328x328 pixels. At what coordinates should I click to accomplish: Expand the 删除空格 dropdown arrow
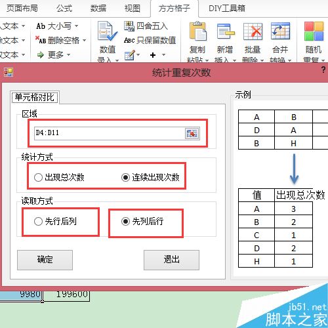pos(84,41)
